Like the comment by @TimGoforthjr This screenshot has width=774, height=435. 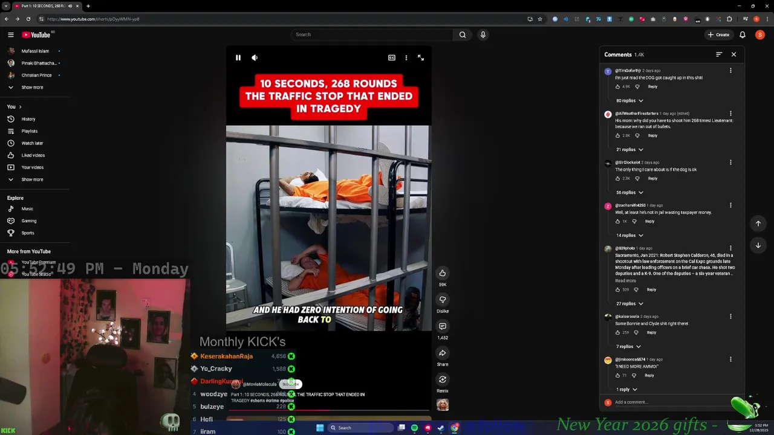617,86
